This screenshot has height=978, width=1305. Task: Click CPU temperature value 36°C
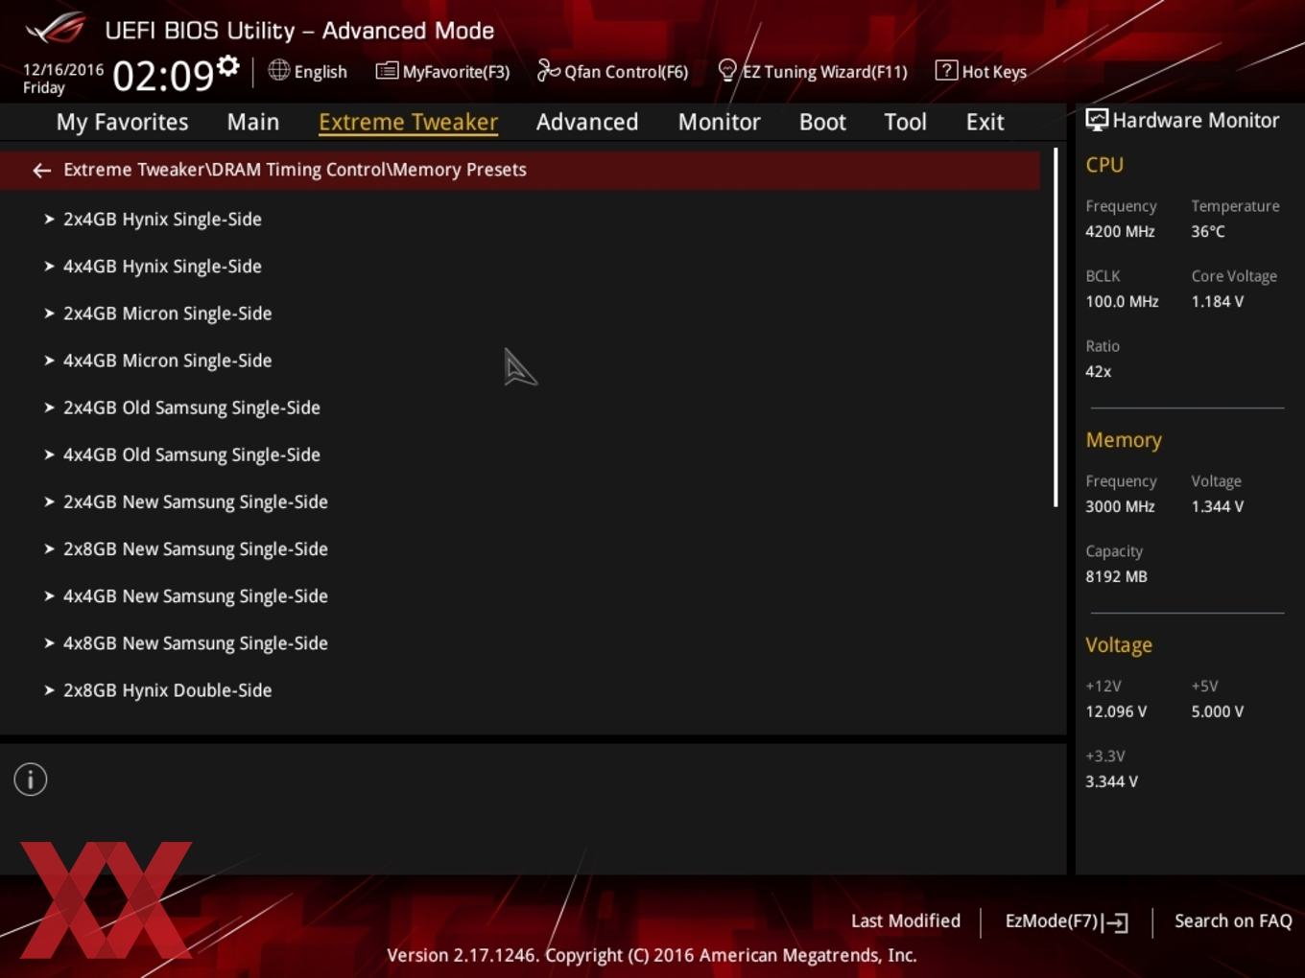(x=1208, y=231)
